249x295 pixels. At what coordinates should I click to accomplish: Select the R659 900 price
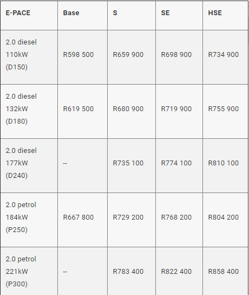(128, 55)
